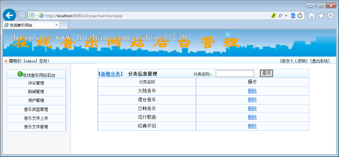Image resolution: width=339 pixels, height=157 pixels.
Task: Click the search magnifier in address bar
Action: point(280,15)
